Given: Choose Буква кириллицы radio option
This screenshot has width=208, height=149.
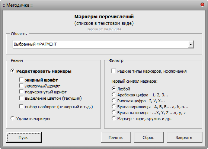Looking at the screenshot, I should click(113, 106).
